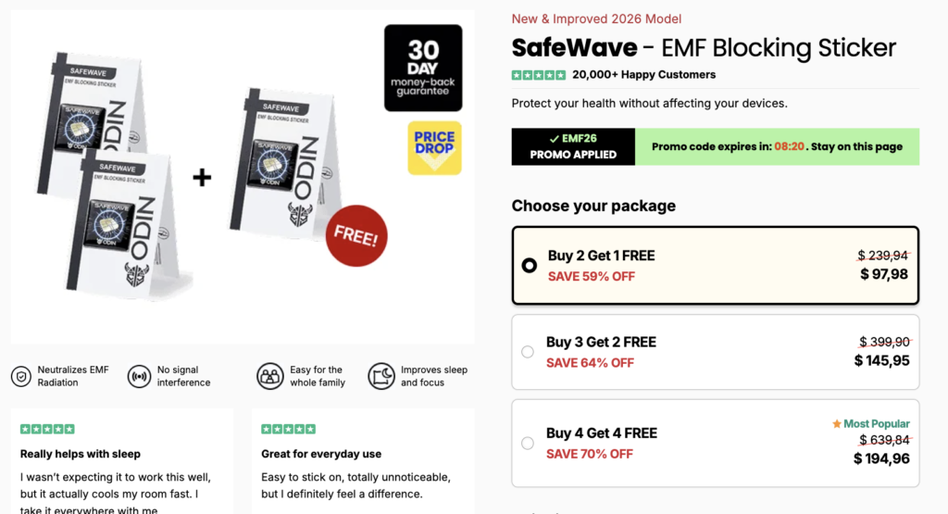
Task: Open the Really helps with sleep review
Action: point(81,454)
